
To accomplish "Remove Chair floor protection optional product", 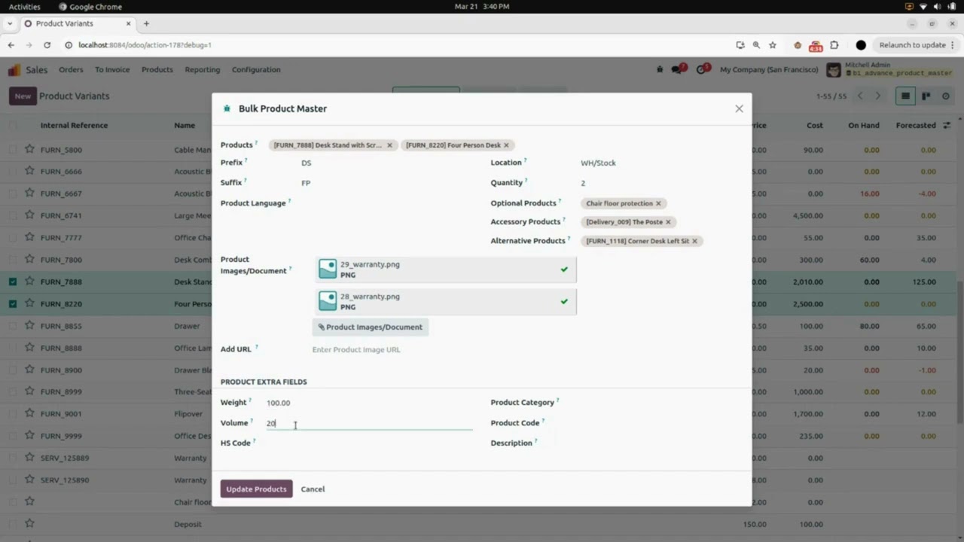I will click(x=658, y=203).
